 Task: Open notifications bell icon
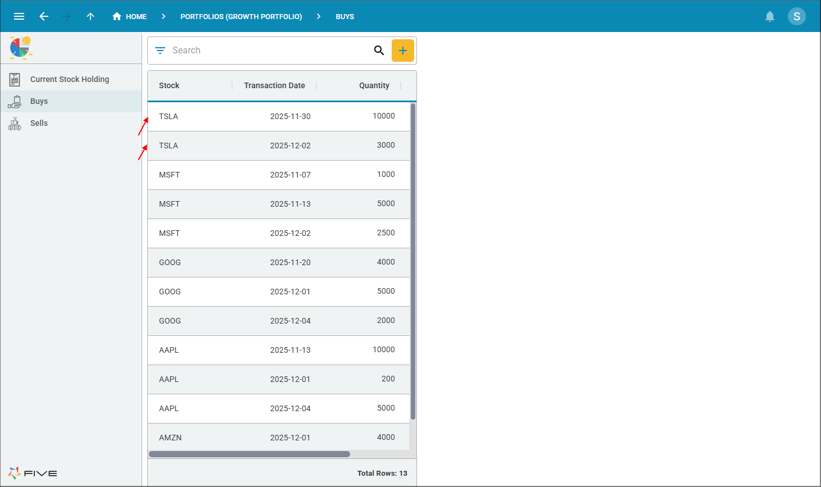(770, 16)
